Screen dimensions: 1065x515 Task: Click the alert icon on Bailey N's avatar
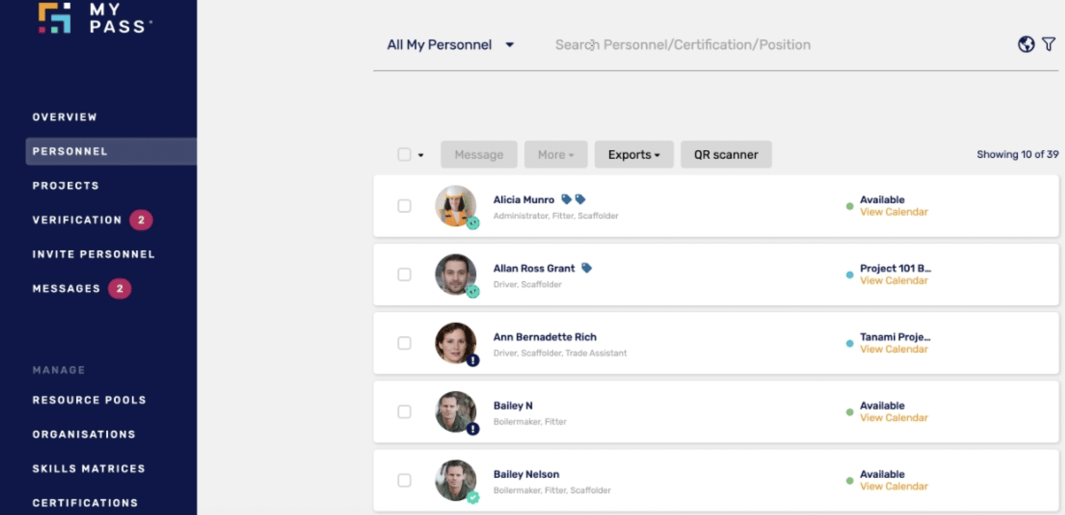coord(474,429)
